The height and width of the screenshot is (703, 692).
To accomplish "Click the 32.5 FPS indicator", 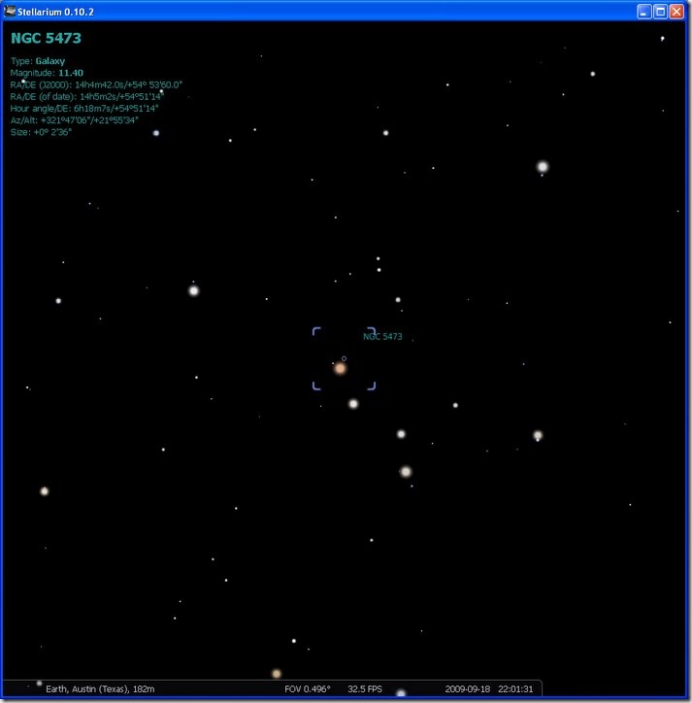I will pos(365,688).
